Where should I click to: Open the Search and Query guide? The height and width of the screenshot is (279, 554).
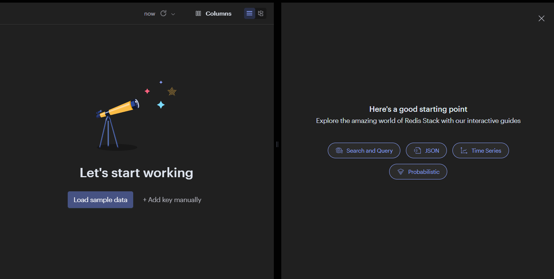click(364, 150)
